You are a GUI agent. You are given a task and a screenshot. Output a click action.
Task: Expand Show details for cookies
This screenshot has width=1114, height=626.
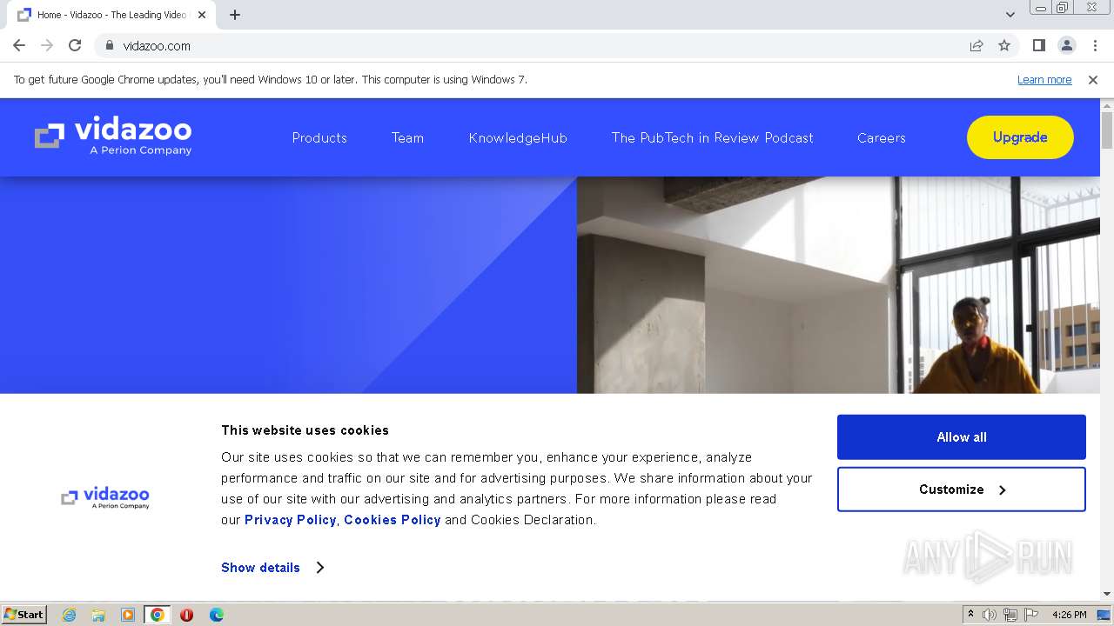pos(272,568)
